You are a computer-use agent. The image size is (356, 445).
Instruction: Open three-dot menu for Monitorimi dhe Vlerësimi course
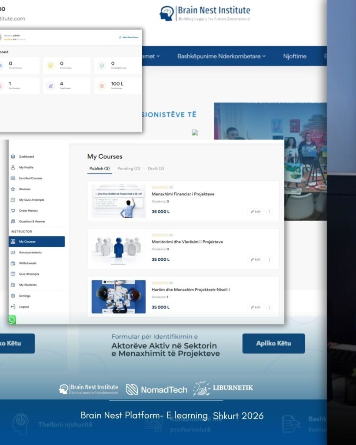pyautogui.click(x=269, y=259)
